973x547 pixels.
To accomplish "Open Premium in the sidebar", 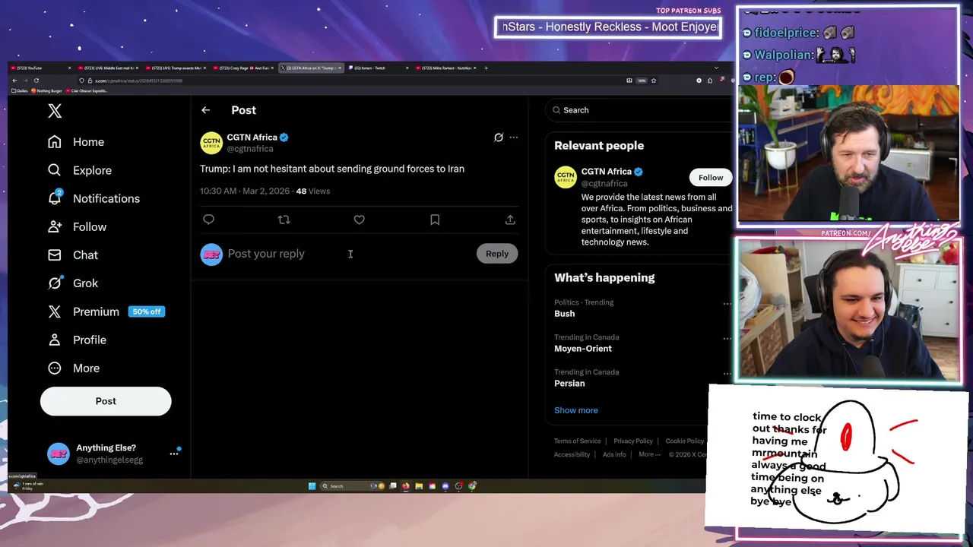I will tap(106, 311).
